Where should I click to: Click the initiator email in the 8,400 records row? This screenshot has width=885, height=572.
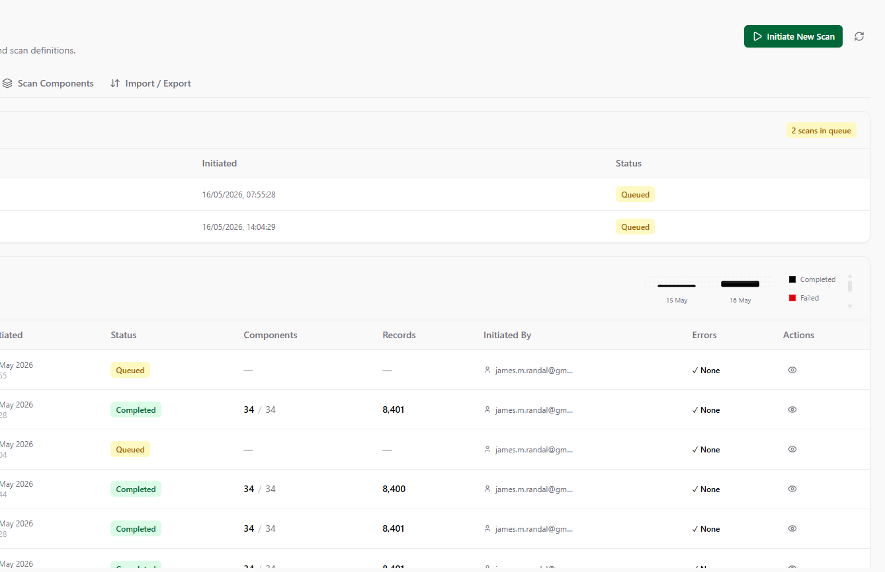coord(534,489)
